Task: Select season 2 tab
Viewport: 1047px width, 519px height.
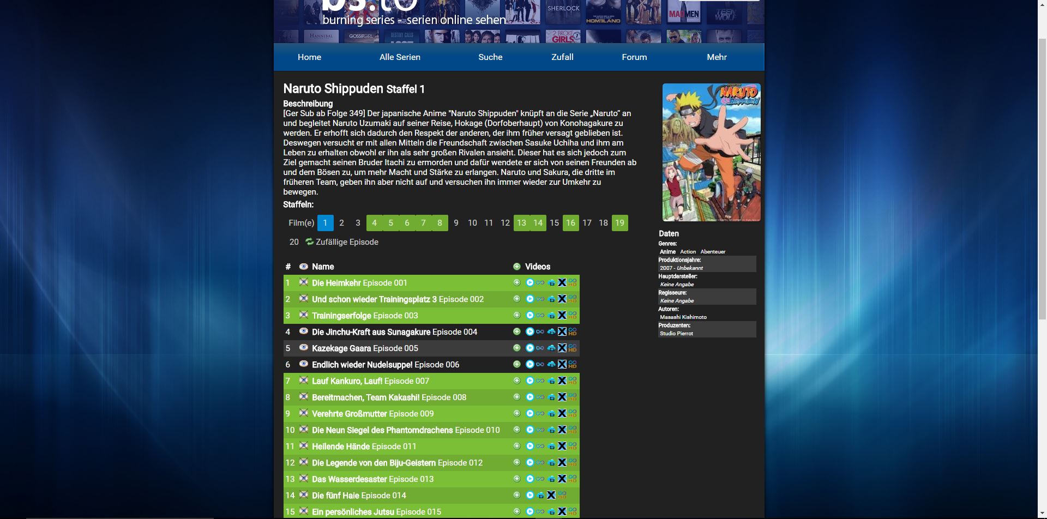Action: coord(341,222)
